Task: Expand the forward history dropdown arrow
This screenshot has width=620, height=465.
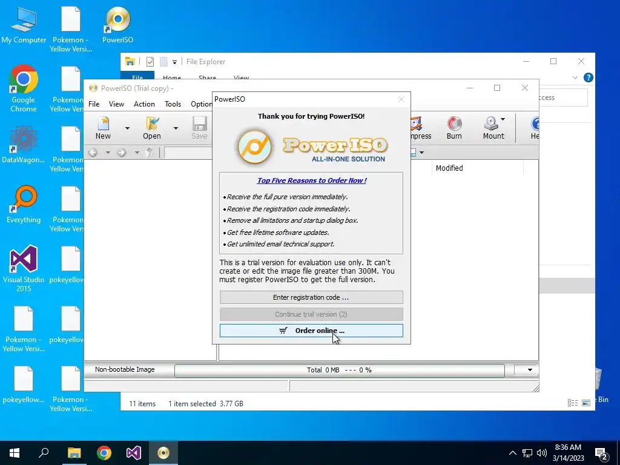Action: 136,152
